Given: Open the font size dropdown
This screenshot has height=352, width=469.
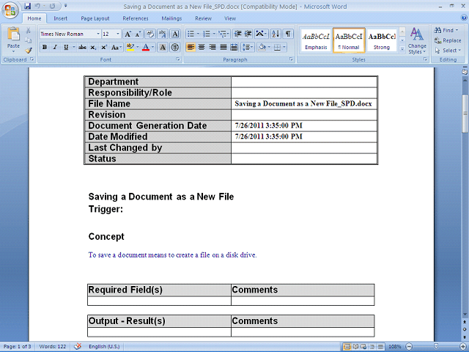Looking at the screenshot, I should (118, 34).
